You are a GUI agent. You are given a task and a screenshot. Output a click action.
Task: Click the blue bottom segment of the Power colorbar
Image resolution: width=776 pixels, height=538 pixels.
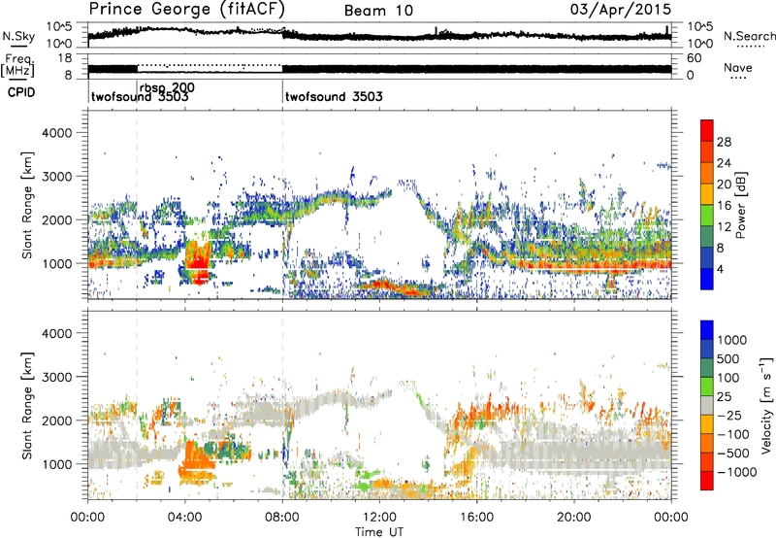coord(707,279)
